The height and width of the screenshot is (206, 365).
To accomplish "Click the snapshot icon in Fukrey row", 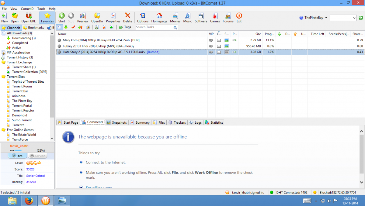I will pos(227,46).
